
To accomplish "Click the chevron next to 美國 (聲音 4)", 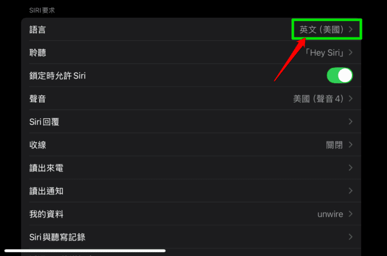I will (350, 99).
